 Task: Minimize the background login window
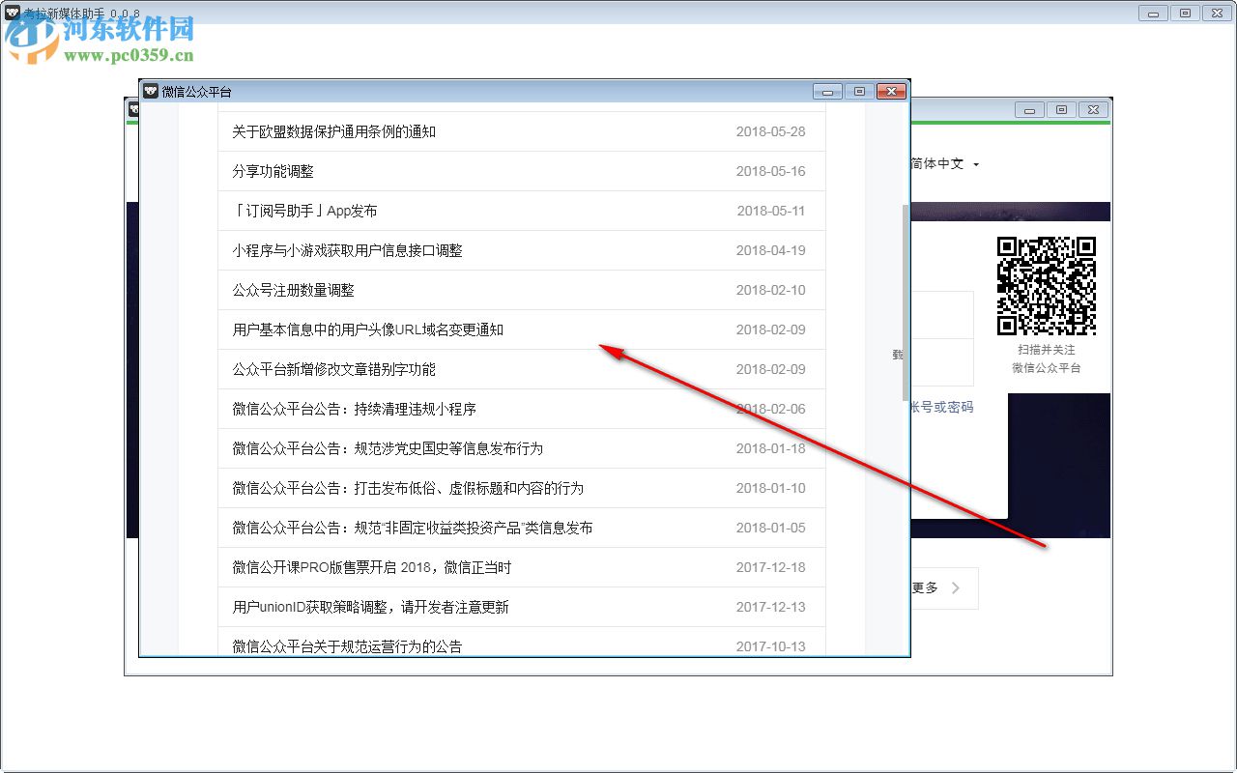coord(1030,110)
